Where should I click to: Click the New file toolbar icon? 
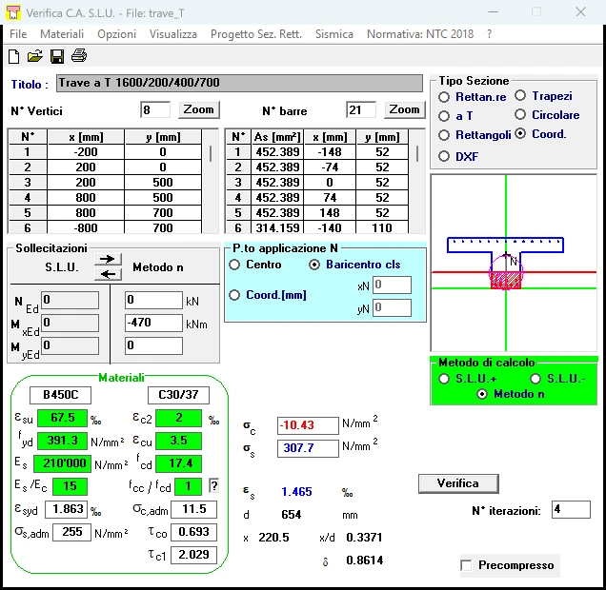14,56
